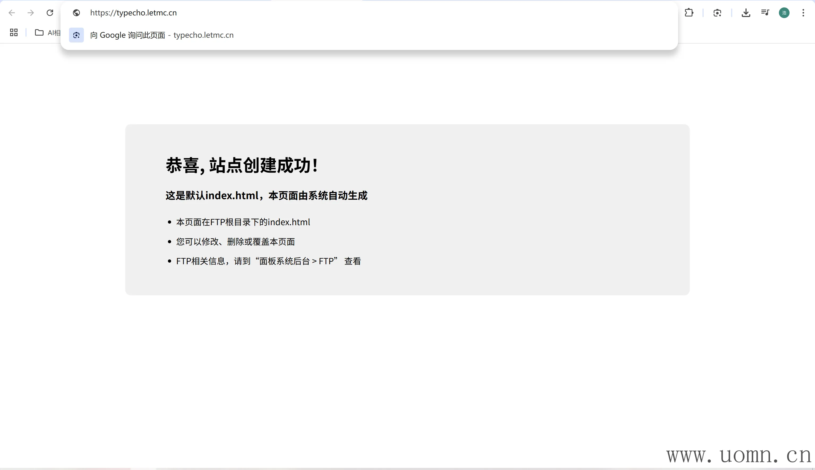Click the FTP panel backend bullet text
The image size is (815, 470).
click(x=268, y=261)
